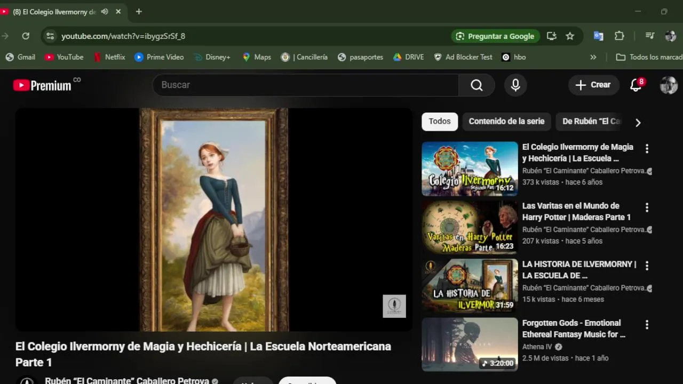Open the YouTube account avatar menu
The image size is (683, 384).
click(x=669, y=85)
